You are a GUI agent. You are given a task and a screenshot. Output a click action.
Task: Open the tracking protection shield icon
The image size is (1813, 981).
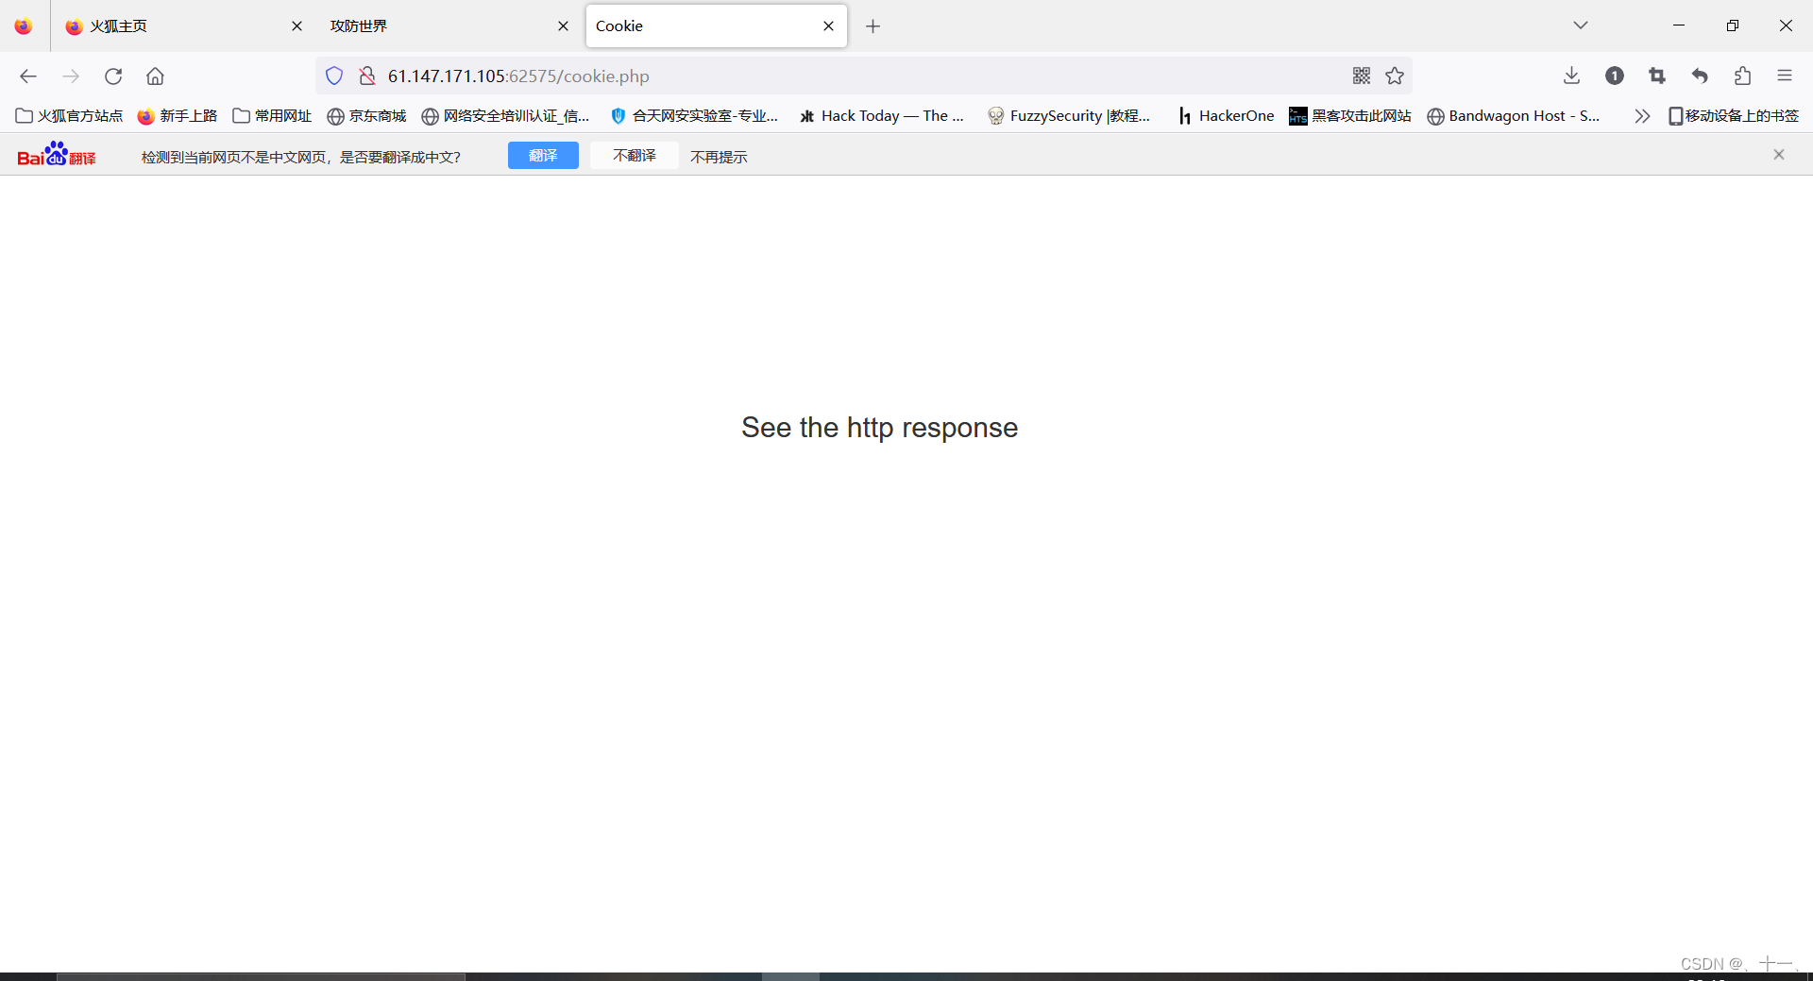click(x=334, y=76)
